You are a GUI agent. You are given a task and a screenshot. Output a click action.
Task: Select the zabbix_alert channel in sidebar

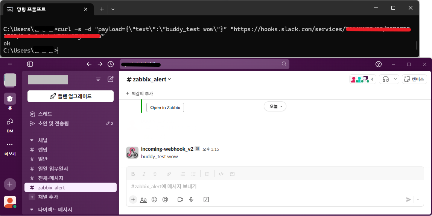pyautogui.click(x=70, y=187)
